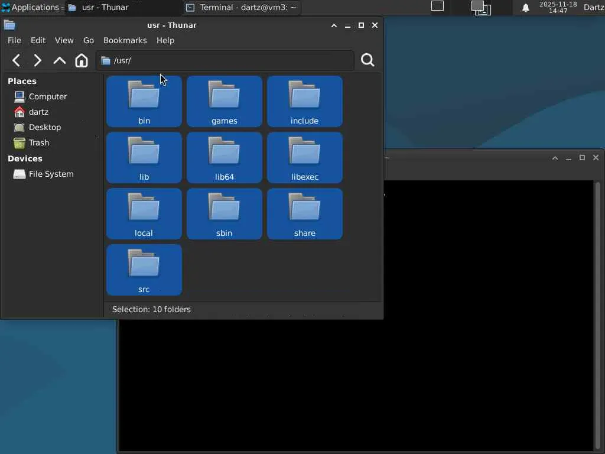Click the Dartz user label in panel

(594, 7)
